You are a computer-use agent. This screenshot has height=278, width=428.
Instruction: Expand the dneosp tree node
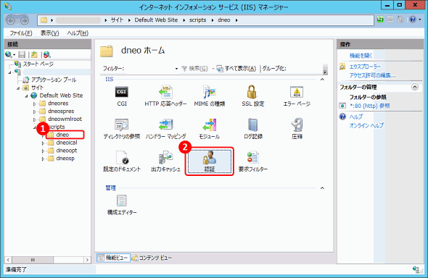point(43,159)
